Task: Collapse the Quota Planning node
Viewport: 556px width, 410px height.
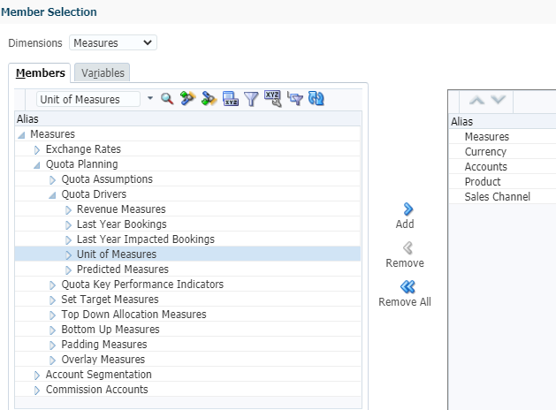Action: click(x=37, y=165)
